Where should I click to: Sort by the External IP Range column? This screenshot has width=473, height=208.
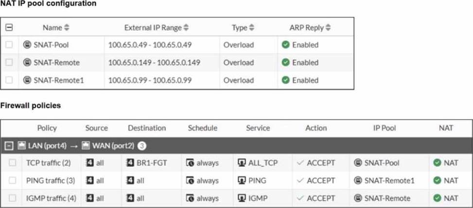click(x=186, y=28)
